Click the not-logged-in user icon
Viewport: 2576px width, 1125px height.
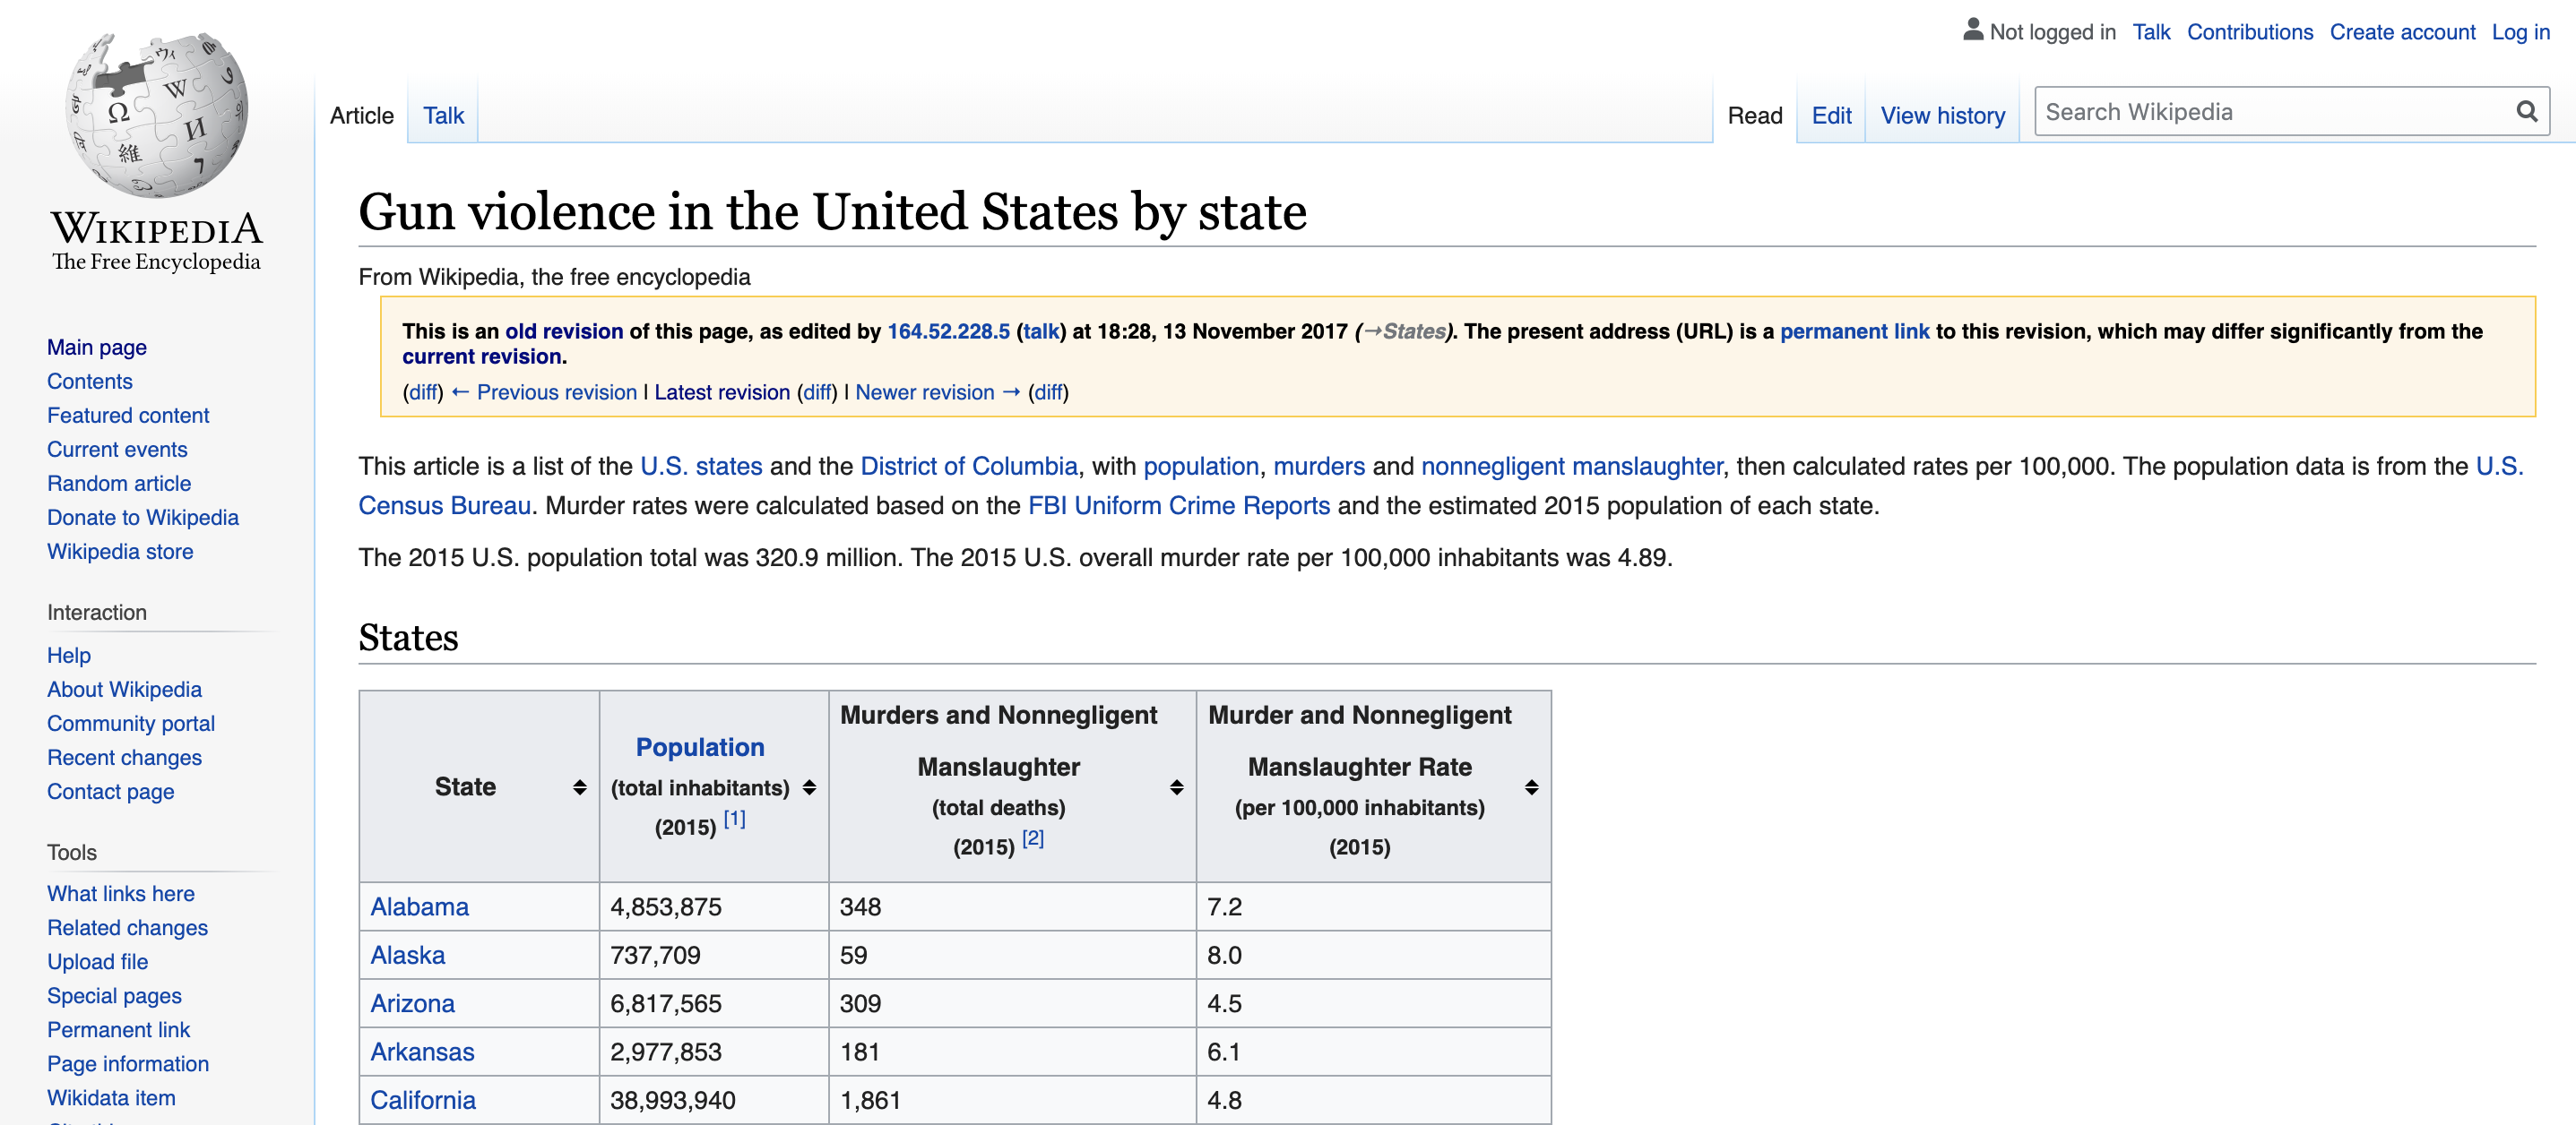1972,30
